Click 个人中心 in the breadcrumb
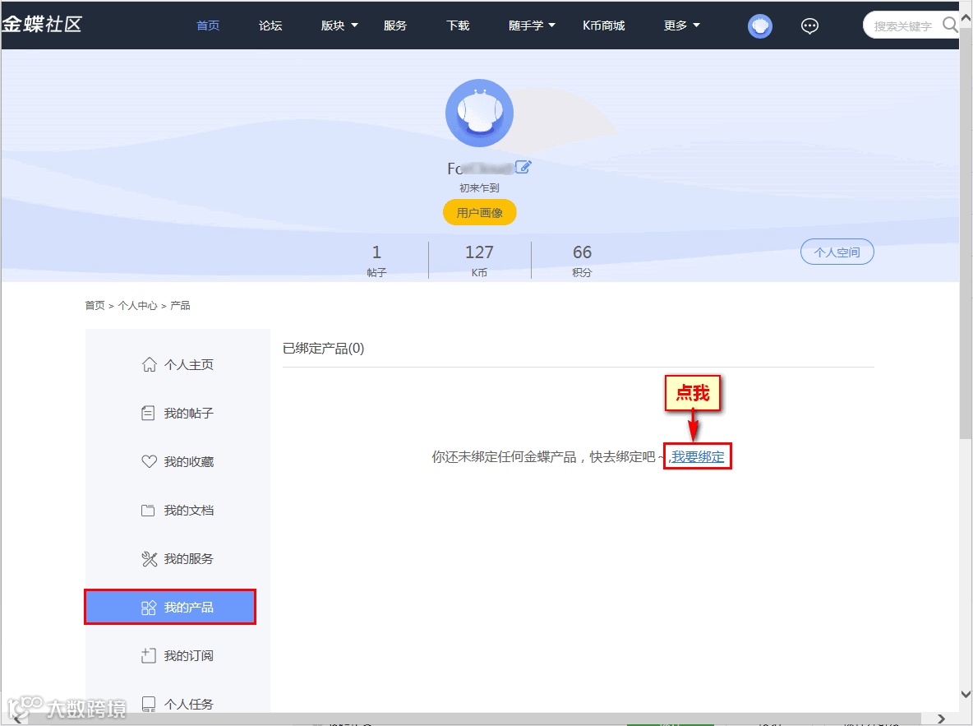 click(138, 306)
